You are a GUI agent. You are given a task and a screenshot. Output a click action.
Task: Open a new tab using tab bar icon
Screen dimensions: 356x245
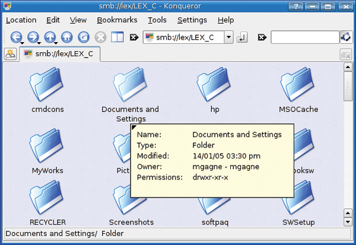10,54
